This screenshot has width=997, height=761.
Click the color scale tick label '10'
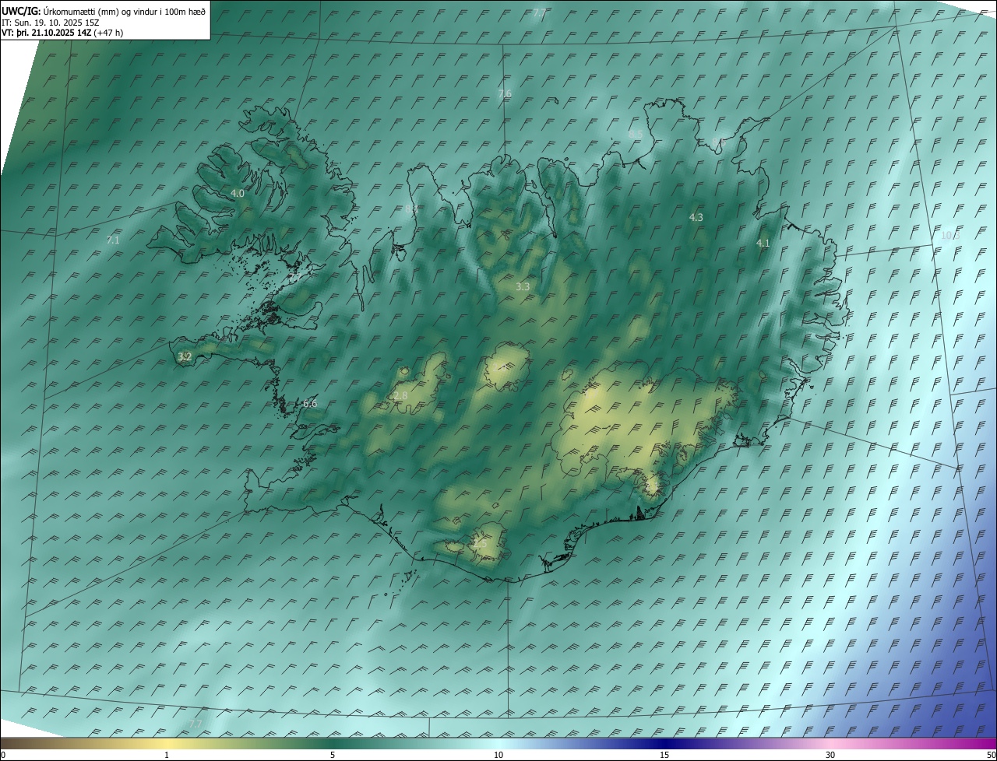(498, 755)
